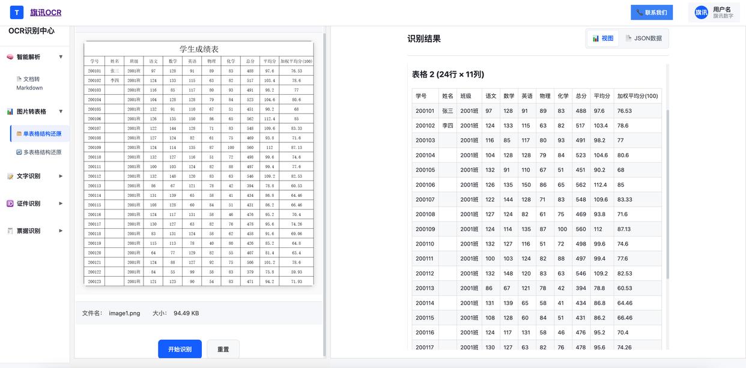The image size is (746, 368).
Task: Collapse the 图片转表格 section arrow
Action: (61, 112)
